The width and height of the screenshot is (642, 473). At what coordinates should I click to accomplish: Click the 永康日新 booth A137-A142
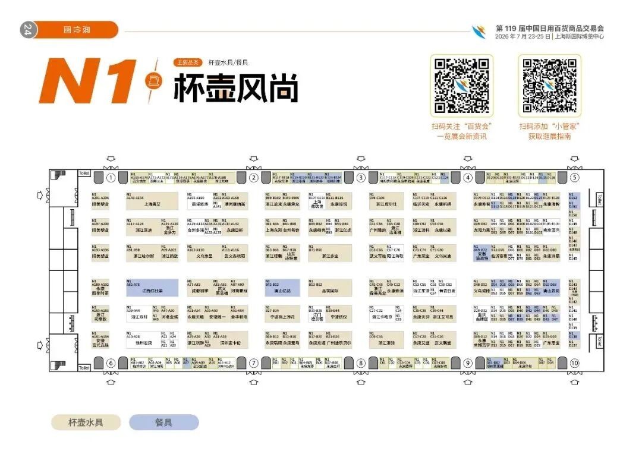[235, 228]
